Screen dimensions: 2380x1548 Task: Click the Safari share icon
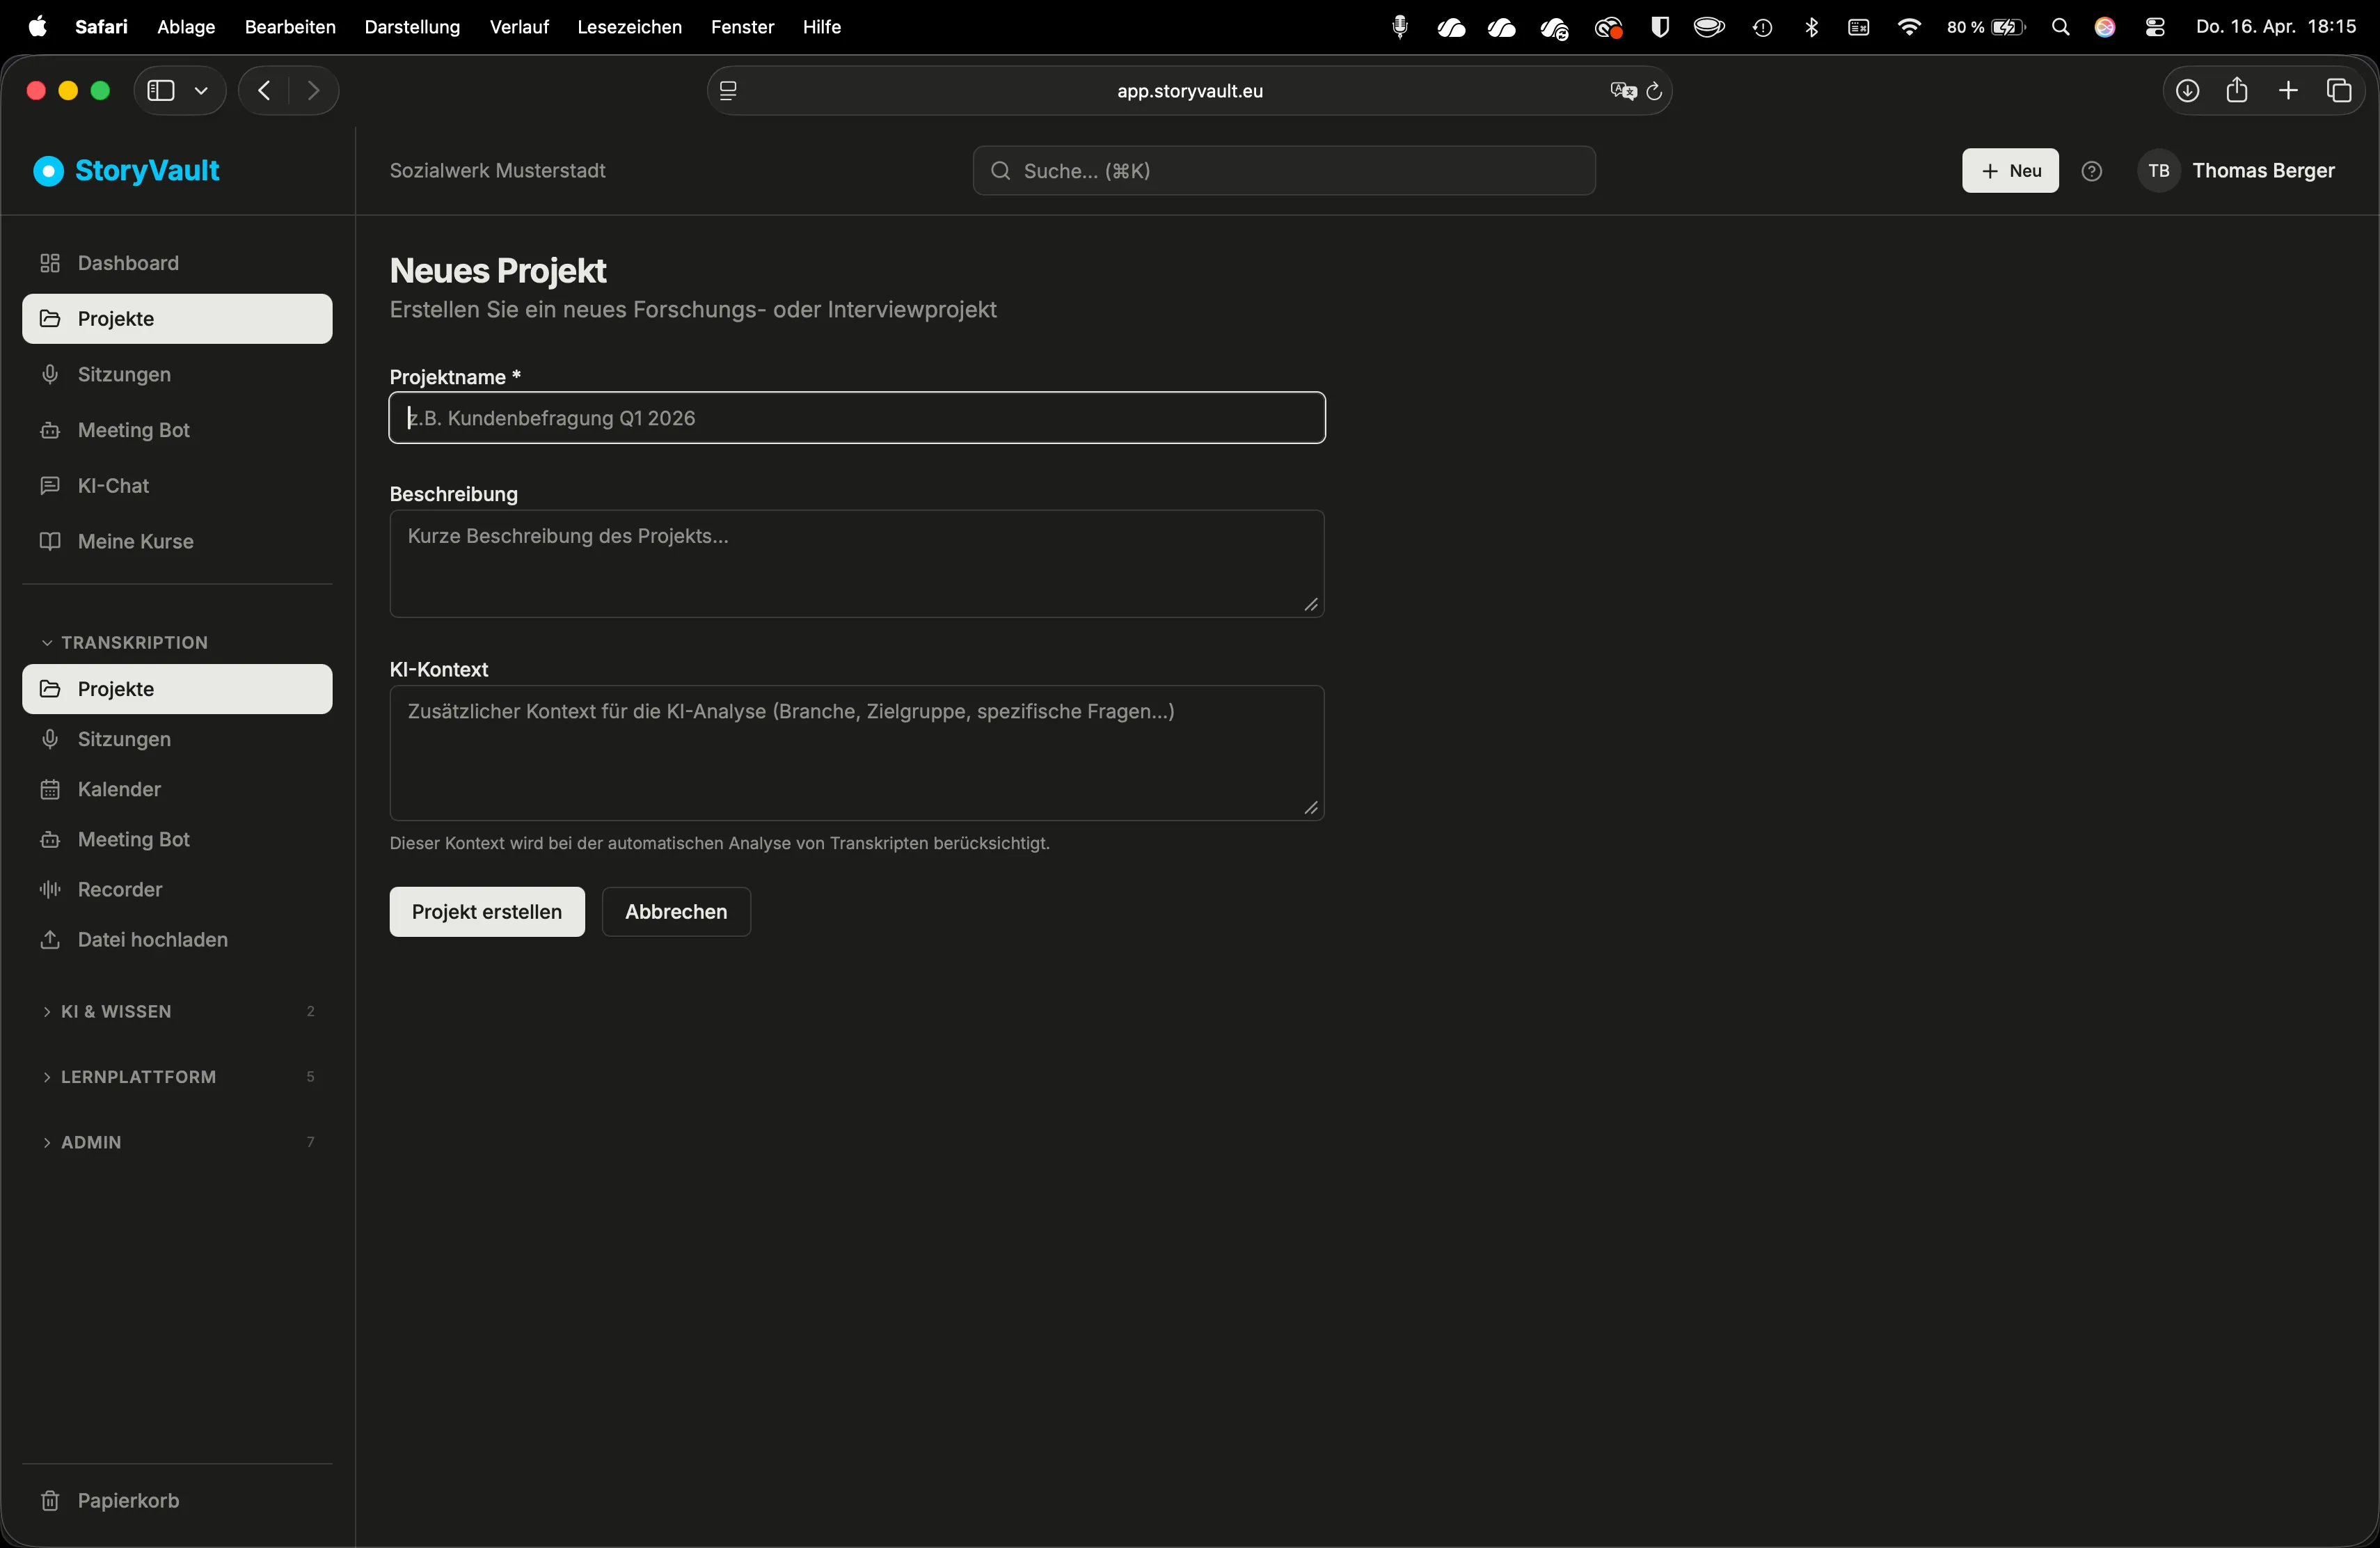(x=2237, y=90)
